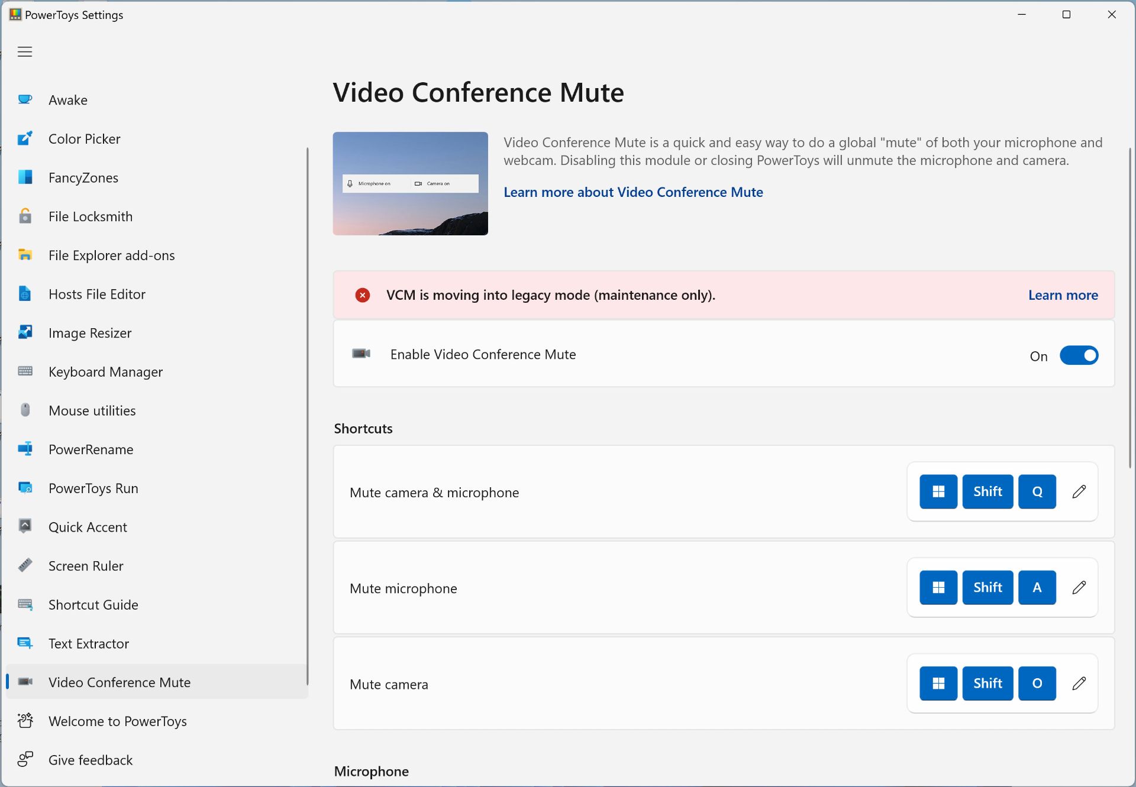Edit the Mute camera & microphone shortcut pencil
The image size is (1136, 787).
point(1079,491)
